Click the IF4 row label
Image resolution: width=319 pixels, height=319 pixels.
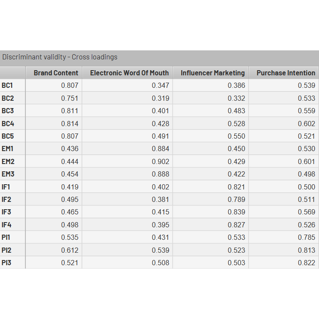click(x=6, y=225)
